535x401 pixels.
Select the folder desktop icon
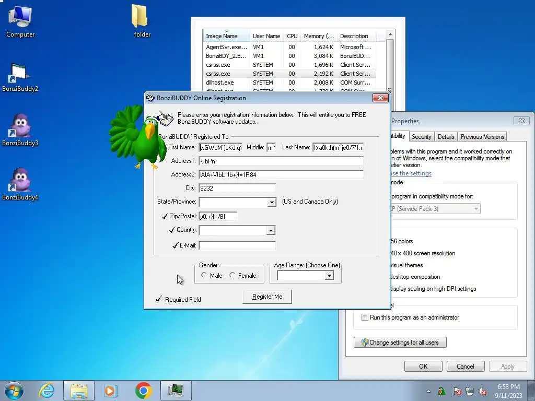pos(141,21)
